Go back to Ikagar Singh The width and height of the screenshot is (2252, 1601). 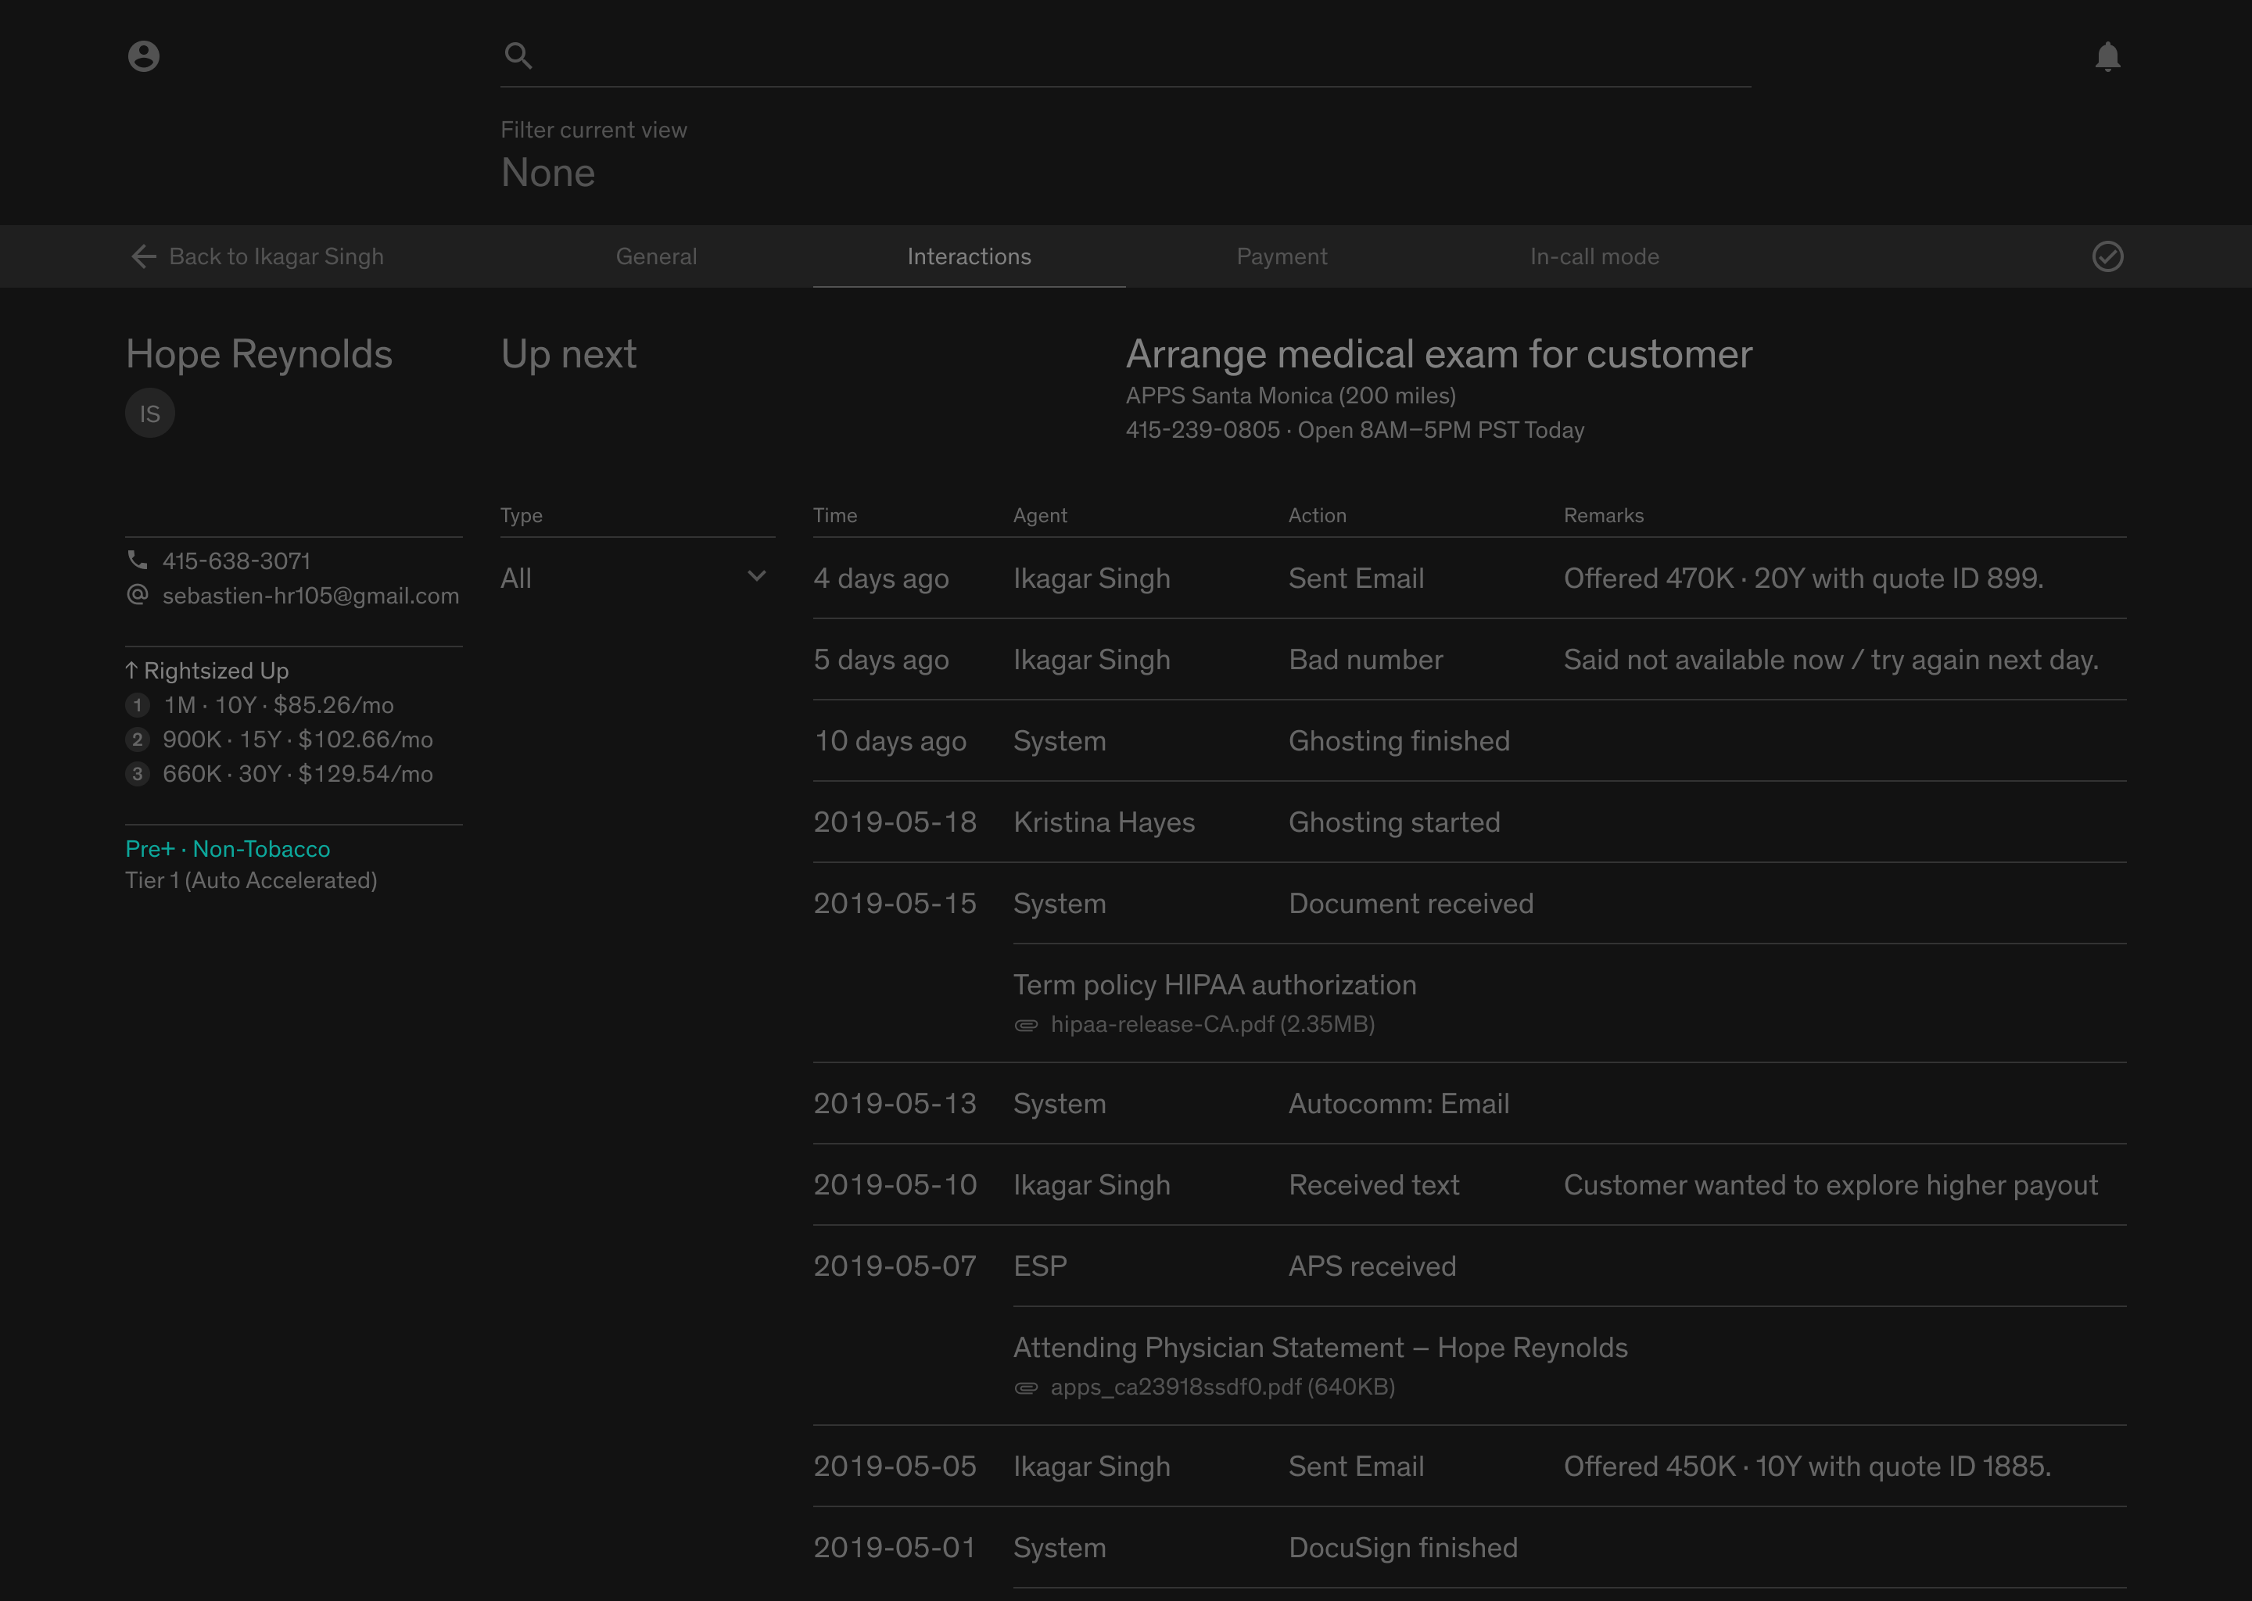click(276, 256)
